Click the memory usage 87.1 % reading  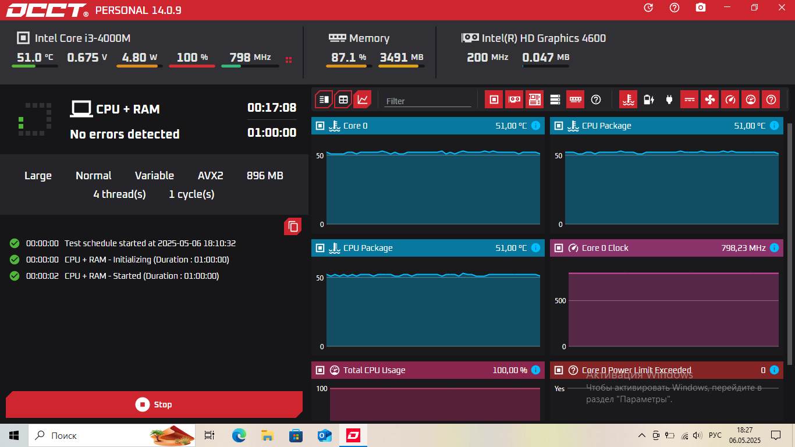pyautogui.click(x=349, y=58)
